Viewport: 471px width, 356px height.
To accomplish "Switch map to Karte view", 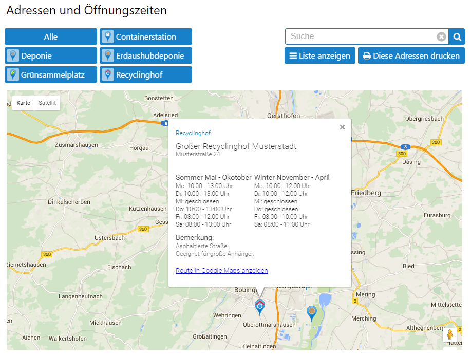I will point(24,103).
